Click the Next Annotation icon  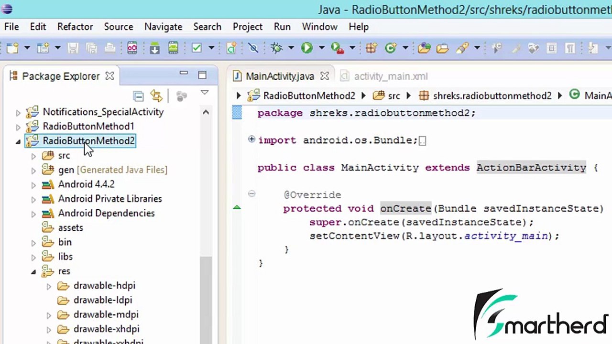tap(593, 48)
